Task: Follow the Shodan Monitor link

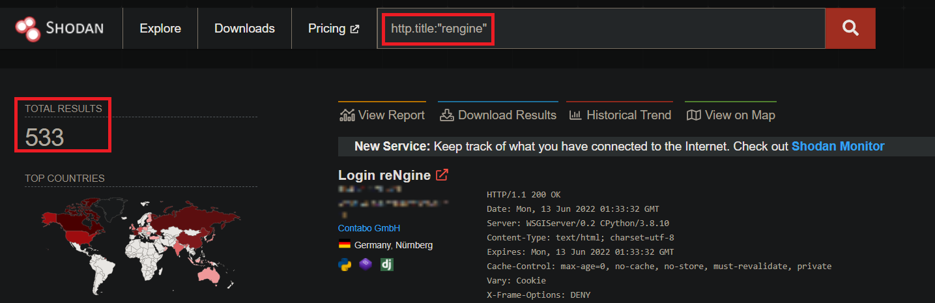Action: [x=838, y=146]
